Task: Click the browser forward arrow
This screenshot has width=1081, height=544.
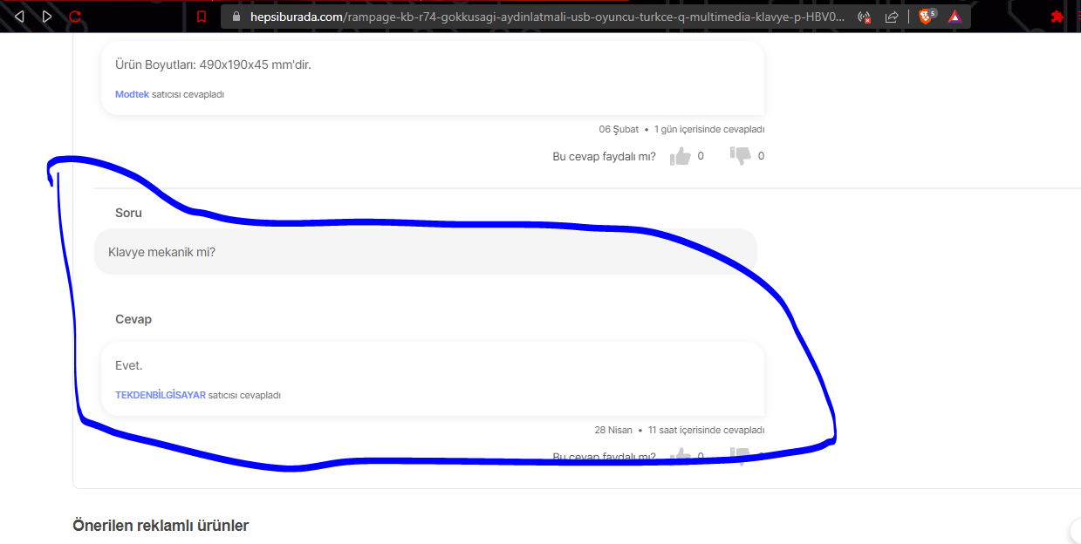Action: [47, 16]
